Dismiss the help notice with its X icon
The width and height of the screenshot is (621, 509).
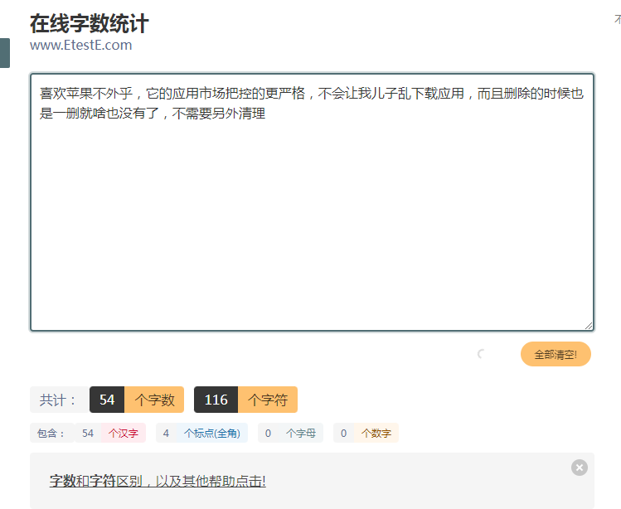point(579,468)
